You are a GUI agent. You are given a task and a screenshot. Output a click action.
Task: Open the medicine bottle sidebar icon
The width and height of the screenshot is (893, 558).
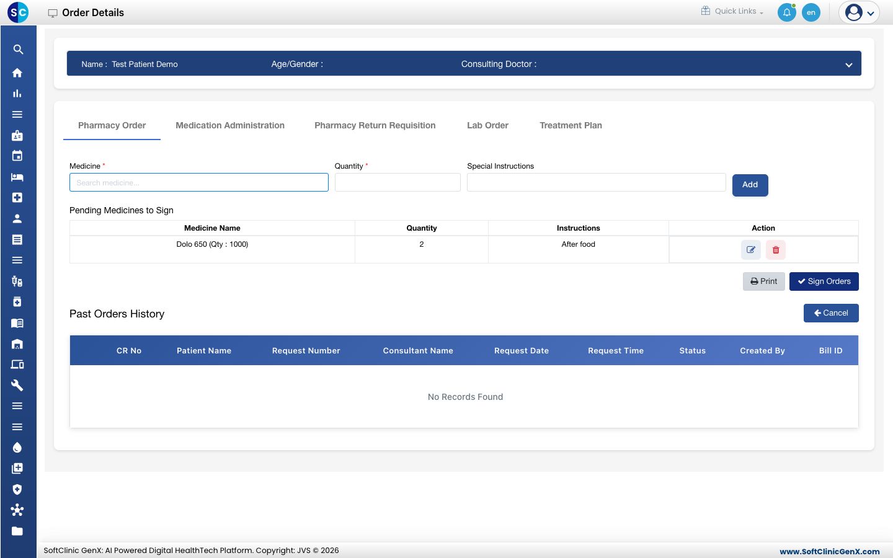point(17,302)
